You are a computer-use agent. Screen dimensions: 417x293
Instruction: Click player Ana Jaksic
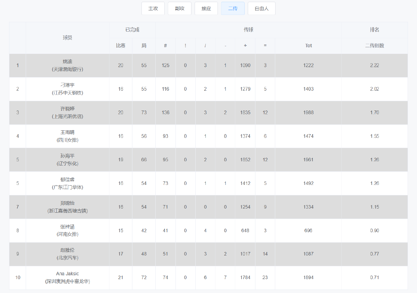point(67,274)
